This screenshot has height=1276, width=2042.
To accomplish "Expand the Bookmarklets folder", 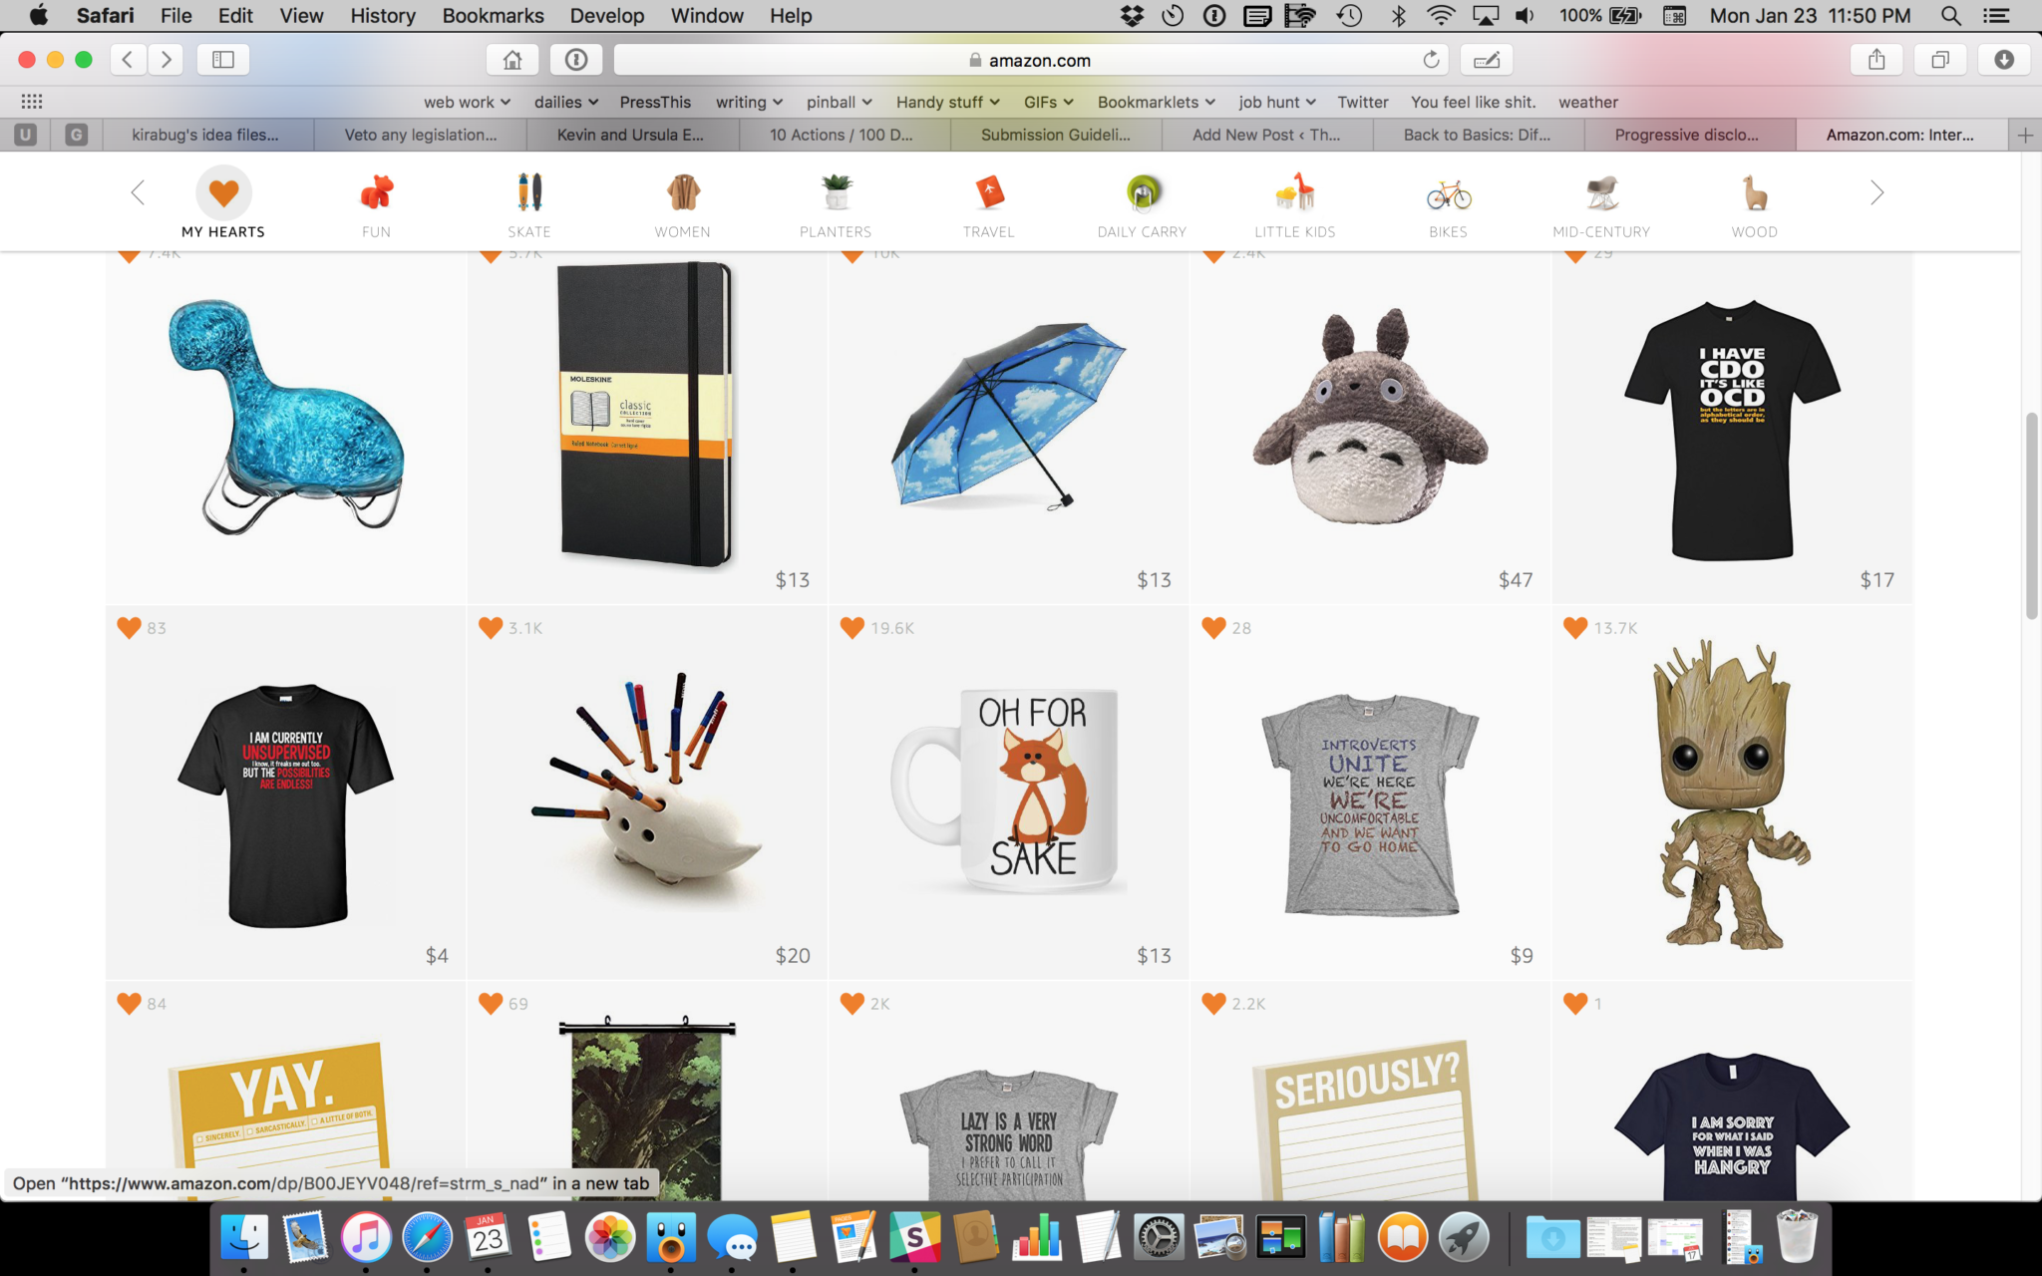I will 1157,102.
